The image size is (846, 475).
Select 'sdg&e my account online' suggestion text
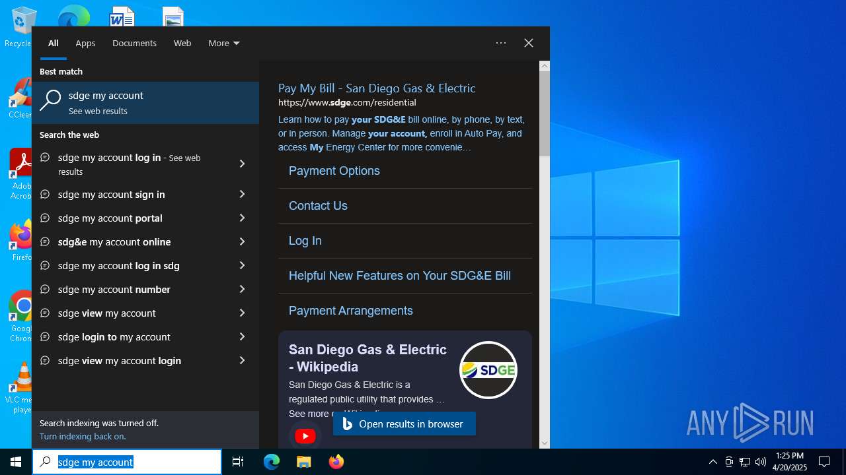114,242
